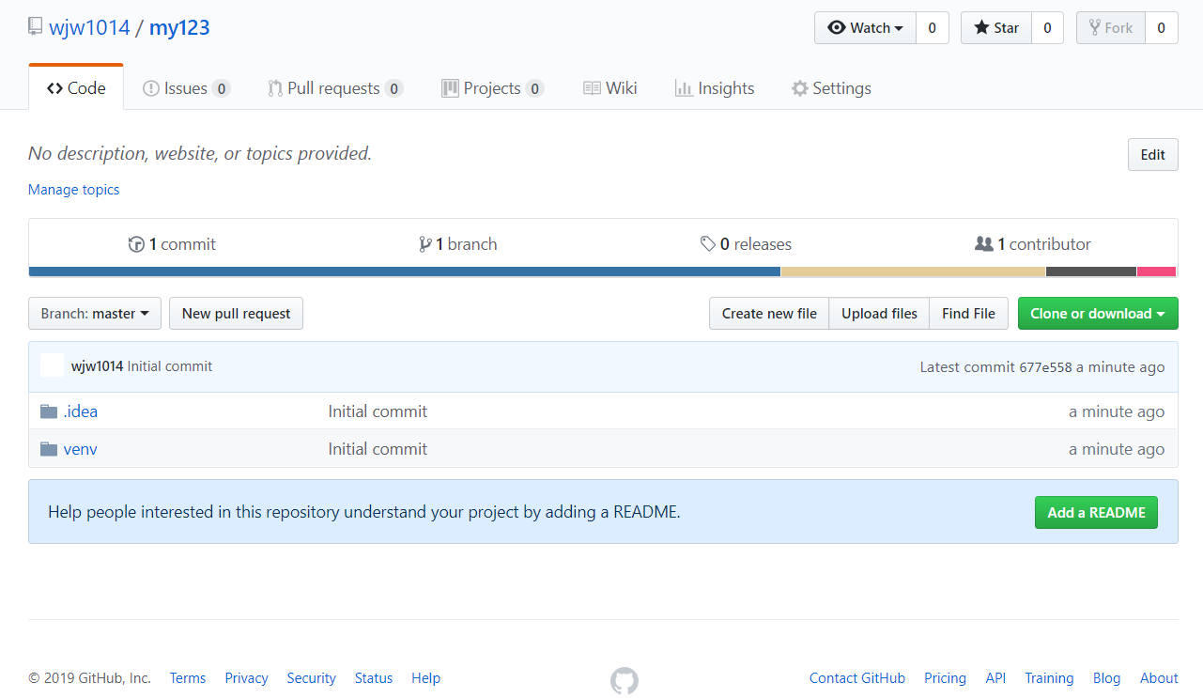
Task: View the 1 commit history link
Action: [x=172, y=244]
